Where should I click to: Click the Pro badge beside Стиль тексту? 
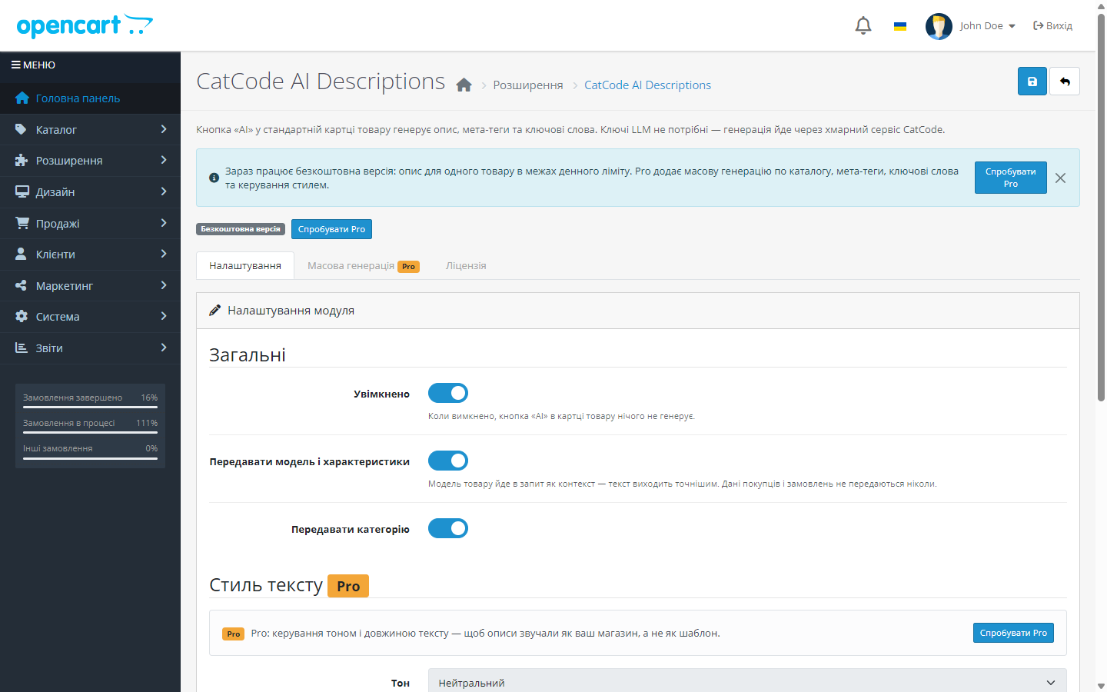(x=348, y=586)
